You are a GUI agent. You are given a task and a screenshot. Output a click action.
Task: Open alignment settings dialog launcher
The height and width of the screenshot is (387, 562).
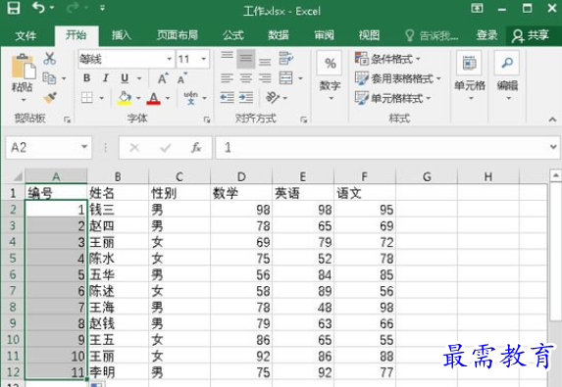(x=304, y=120)
